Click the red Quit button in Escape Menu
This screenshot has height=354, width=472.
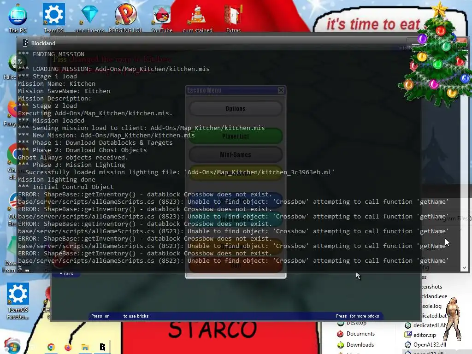tap(236, 265)
